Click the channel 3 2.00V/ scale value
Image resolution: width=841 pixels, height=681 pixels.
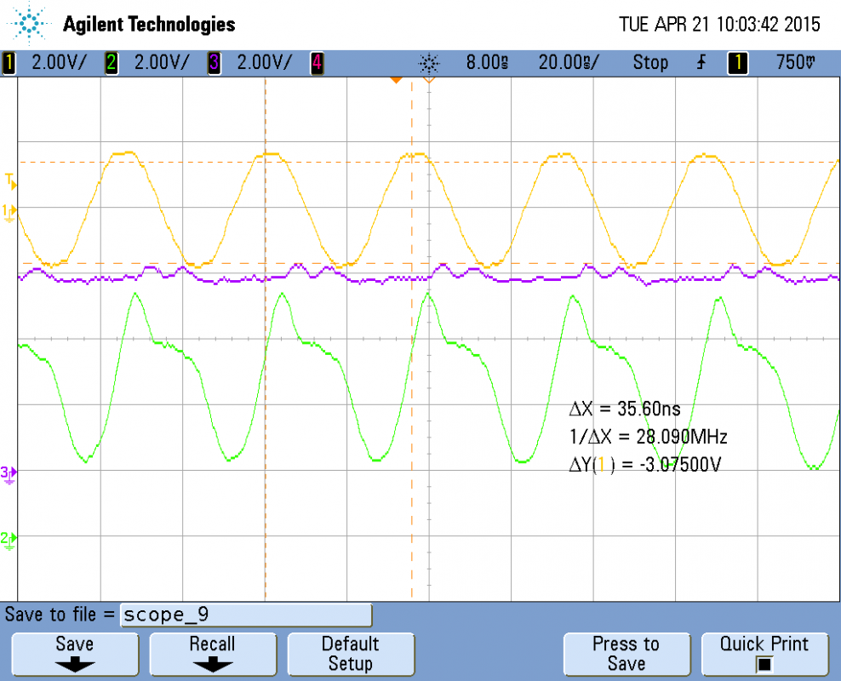(x=265, y=63)
